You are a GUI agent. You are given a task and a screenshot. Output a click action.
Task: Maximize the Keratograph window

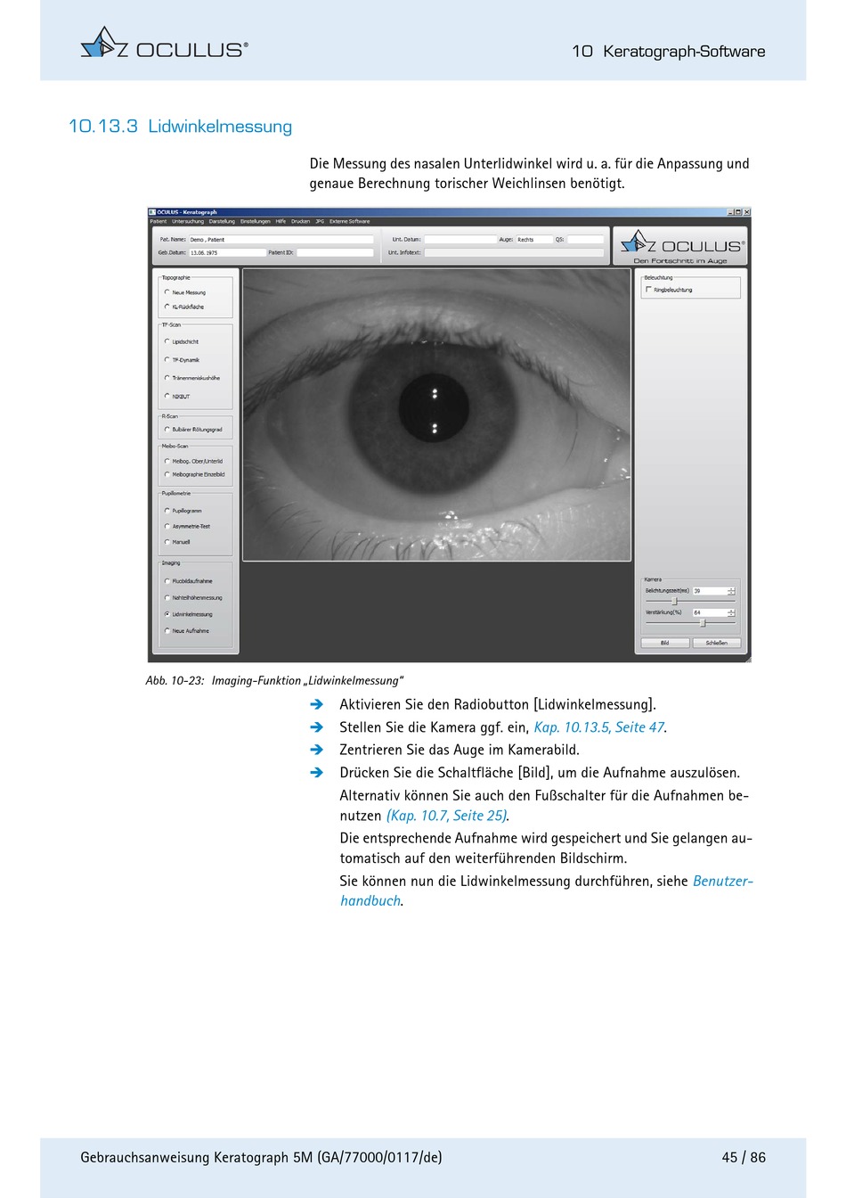738,212
